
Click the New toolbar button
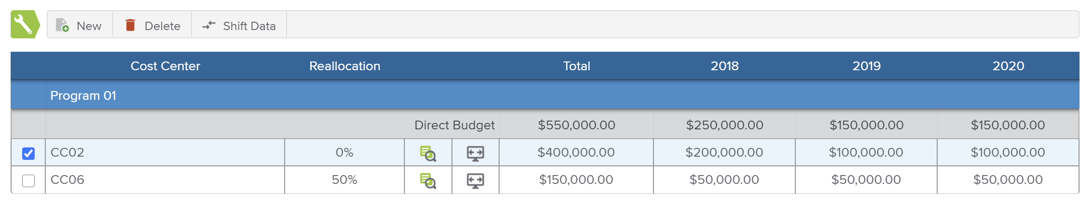pyautogui.click(x=79, y=25)
